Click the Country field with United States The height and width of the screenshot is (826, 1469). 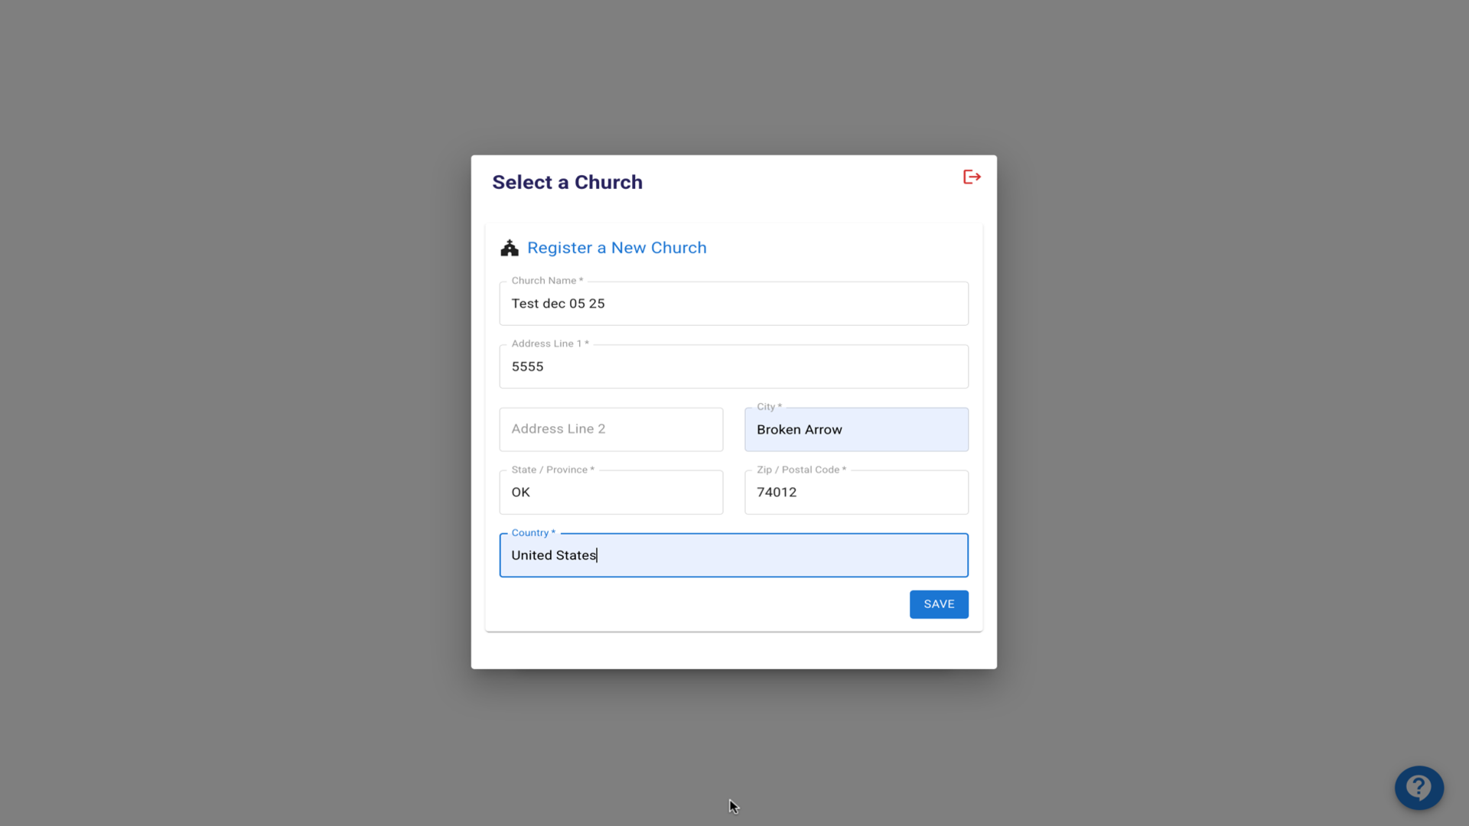(733, 555)
